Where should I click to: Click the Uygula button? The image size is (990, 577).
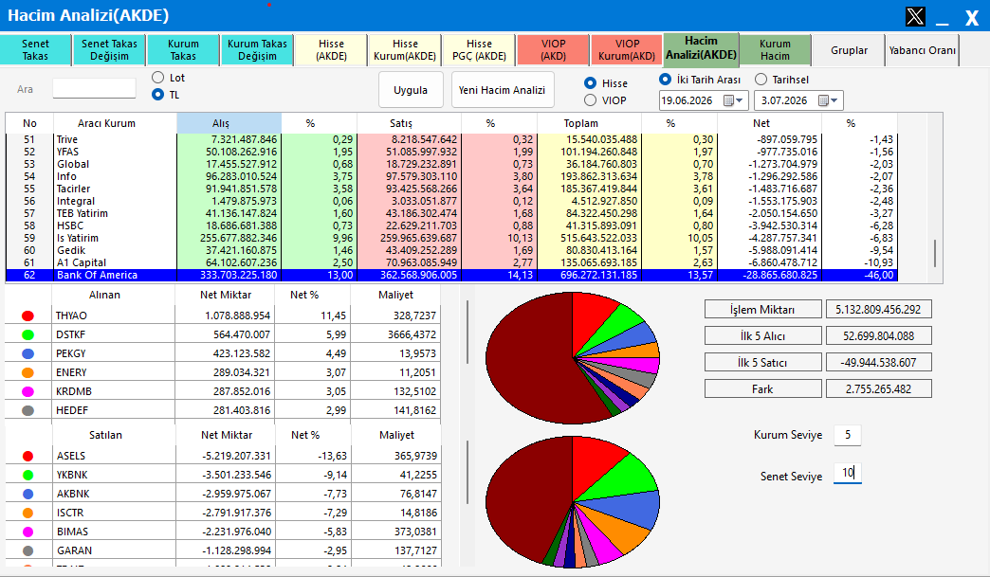(x=411, y=90)
